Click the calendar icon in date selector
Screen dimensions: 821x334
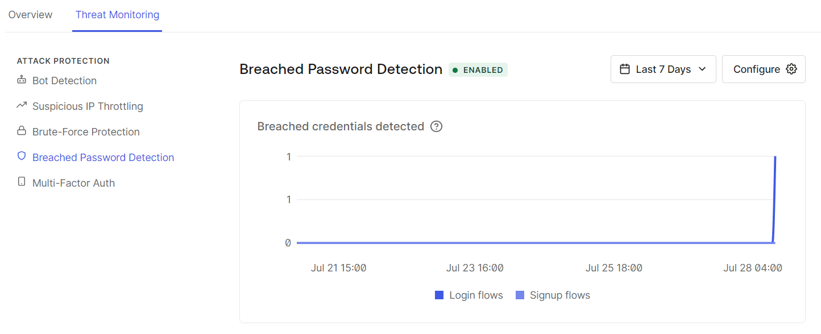pyautogui.click(x=625, y=69)
